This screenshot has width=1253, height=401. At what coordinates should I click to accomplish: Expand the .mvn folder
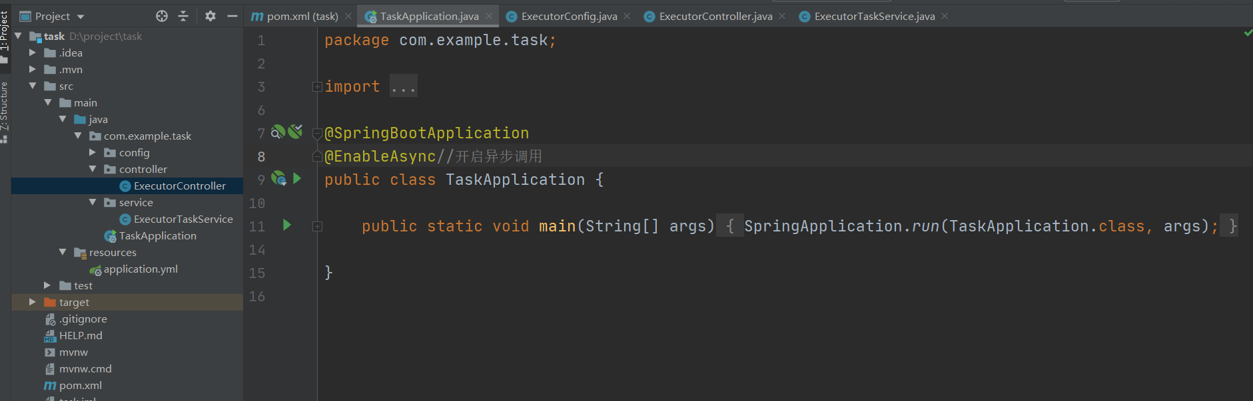[32, 69]
